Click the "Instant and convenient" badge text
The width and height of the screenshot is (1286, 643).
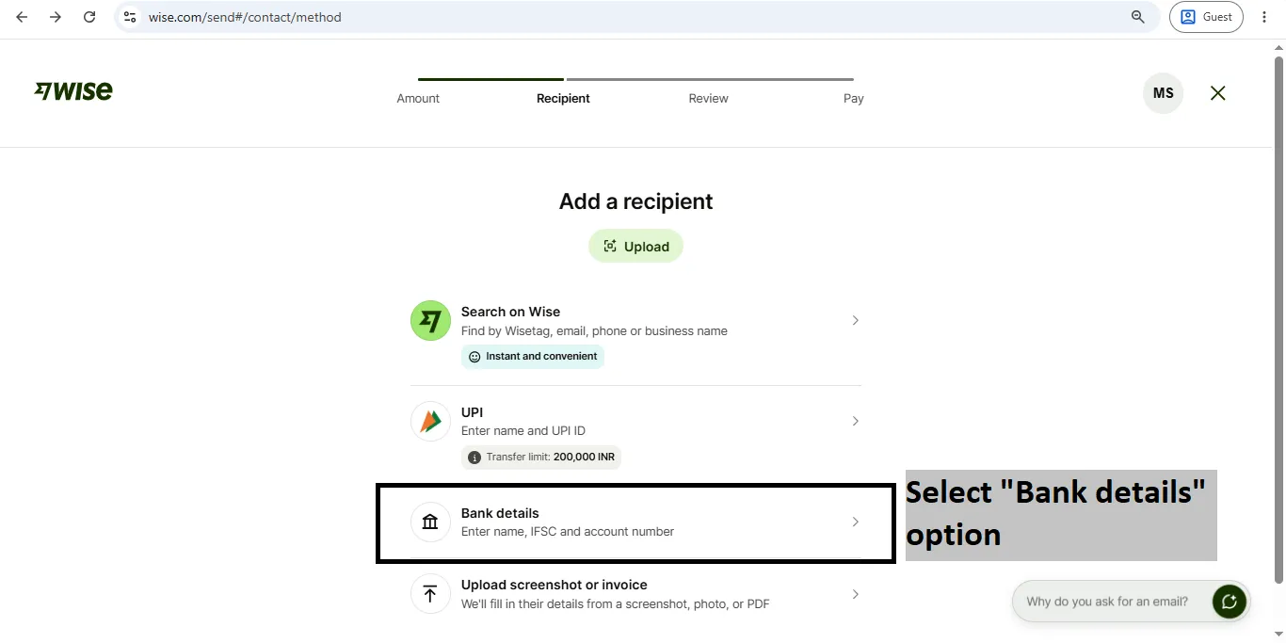(541, 357)
